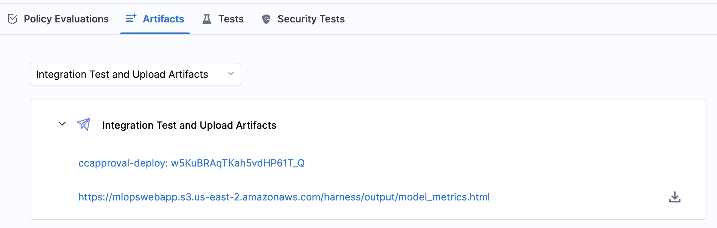The height and width of the screenshot is (228, 717).
Task: Click the blue underline beneath the Artifacts tab
Action: (155, 33)
